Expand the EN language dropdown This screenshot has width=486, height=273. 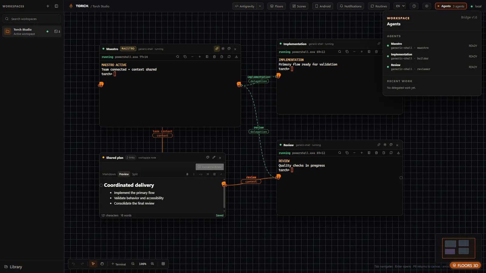pyautogui.click(x=400, y=6)
